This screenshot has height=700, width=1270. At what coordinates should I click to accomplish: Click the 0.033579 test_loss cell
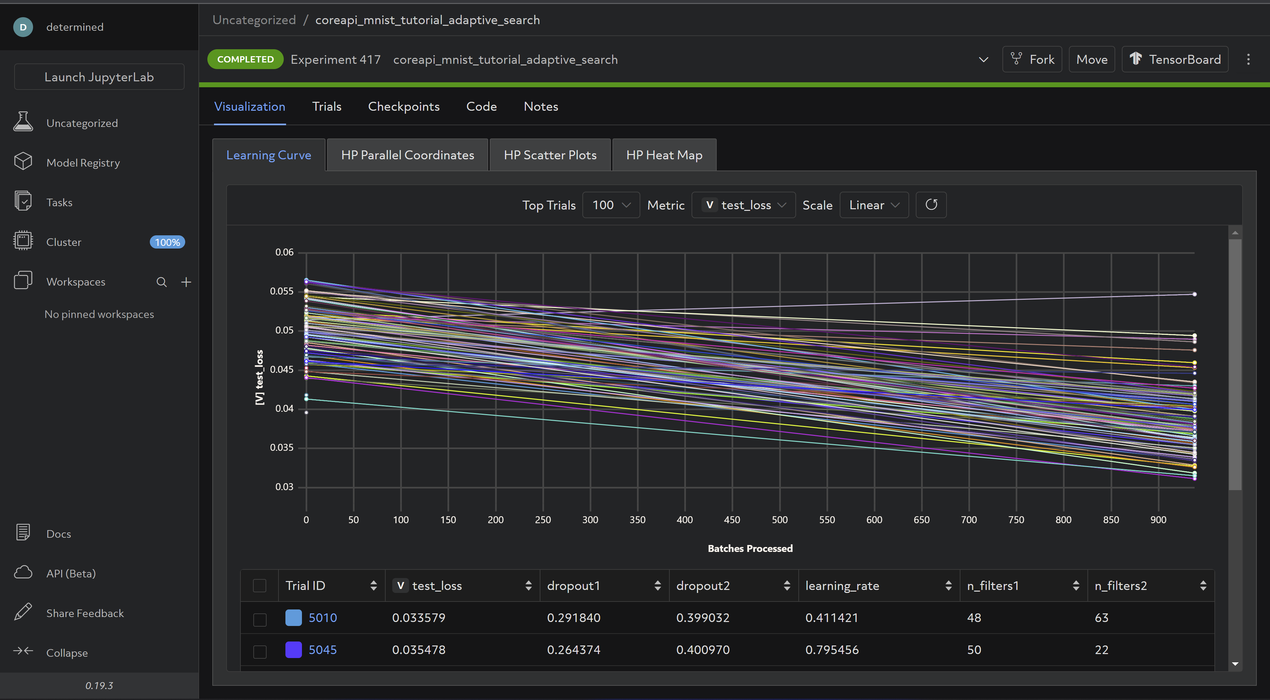tap(419, 618)
